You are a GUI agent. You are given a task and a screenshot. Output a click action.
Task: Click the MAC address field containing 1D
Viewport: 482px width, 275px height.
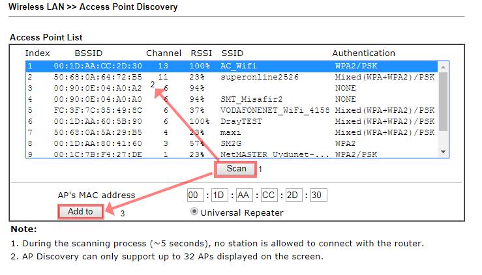(x=220, y=195)
